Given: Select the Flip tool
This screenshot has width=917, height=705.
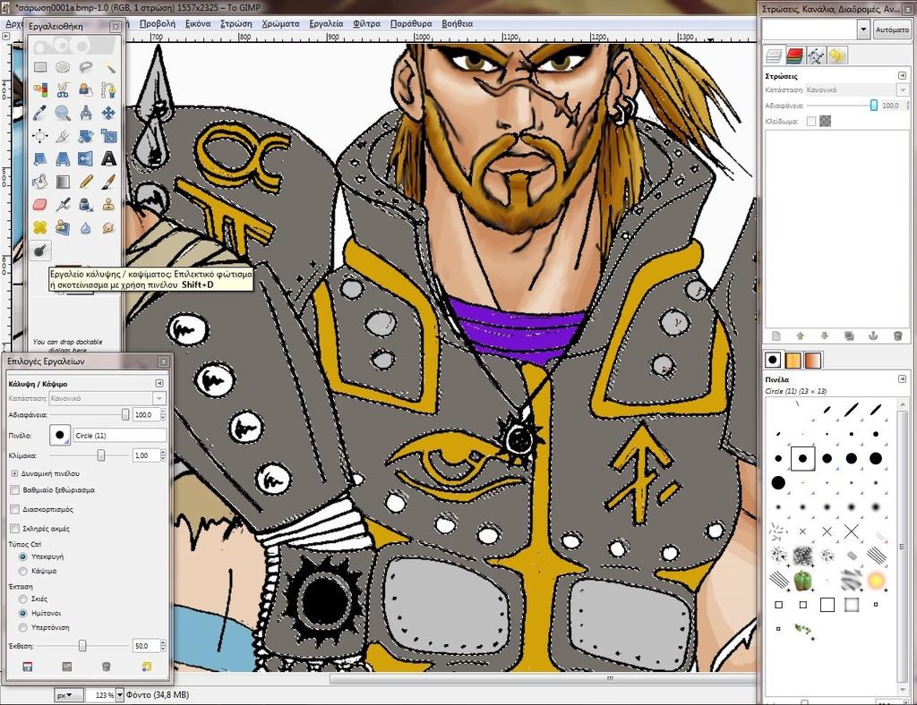Looking at the screenshot, I should point(85,159).
